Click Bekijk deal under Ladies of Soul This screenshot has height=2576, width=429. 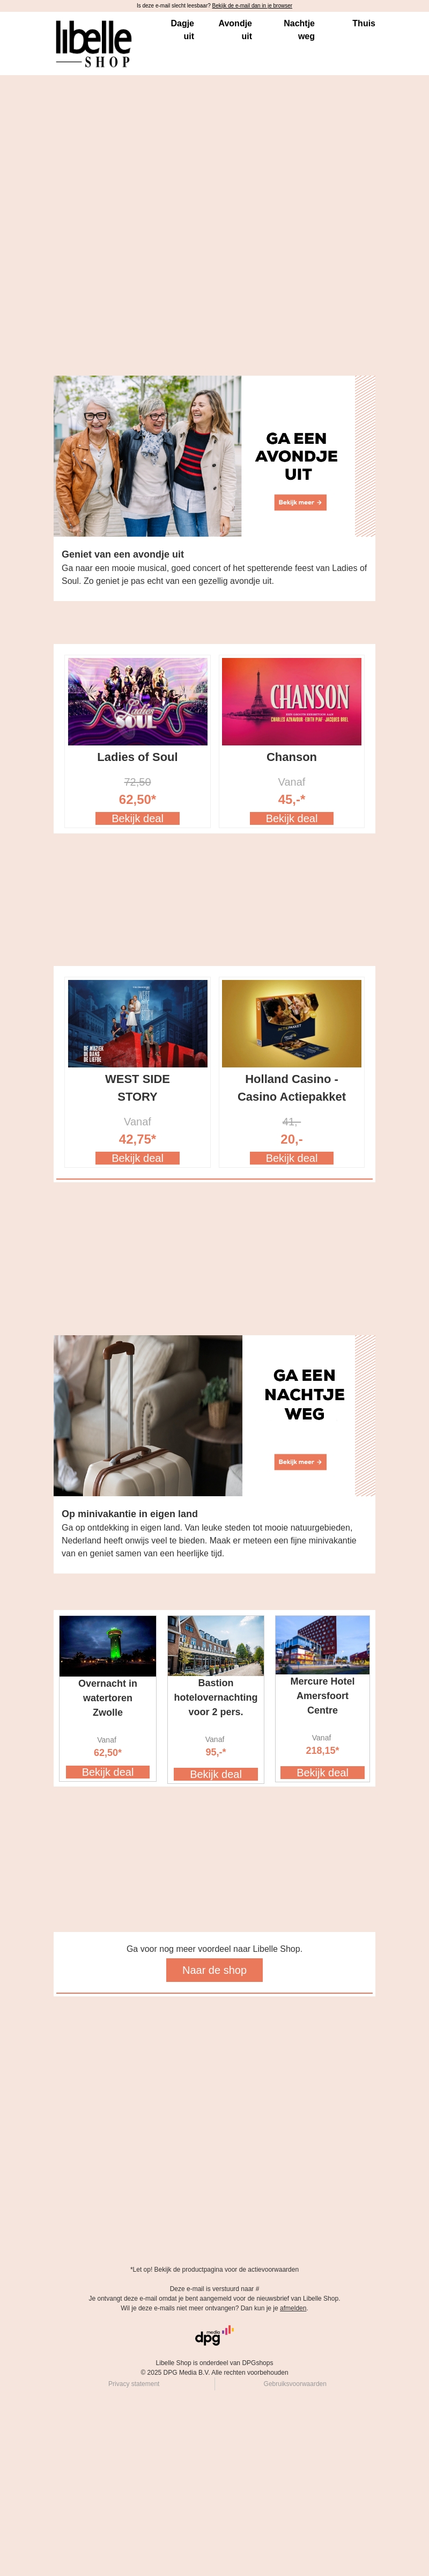(138, 818)
